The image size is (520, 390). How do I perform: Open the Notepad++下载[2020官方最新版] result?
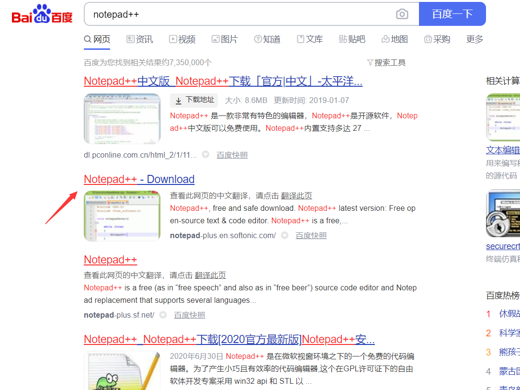coord(229,339)
